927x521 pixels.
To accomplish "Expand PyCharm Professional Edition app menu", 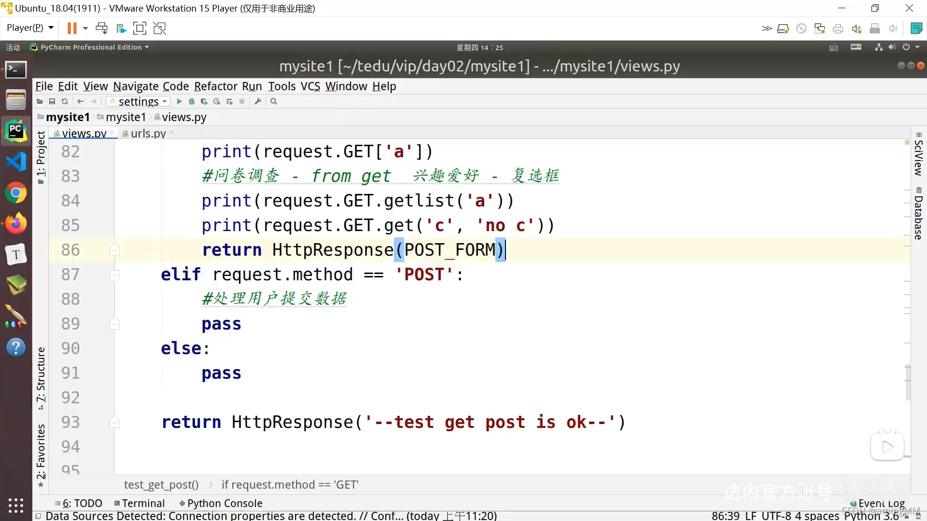I will click(x=92, y=47).
